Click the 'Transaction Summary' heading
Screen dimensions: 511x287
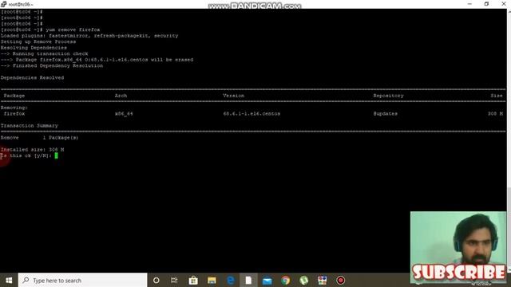[x=29, y=126]
